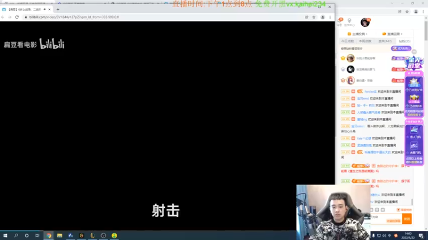Go back in the front browser window
The height and width of the screenshot is (240, 428).
tap(3, 17)
